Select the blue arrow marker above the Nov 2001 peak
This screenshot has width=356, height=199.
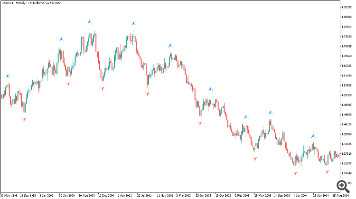click(x=170, y=46)
